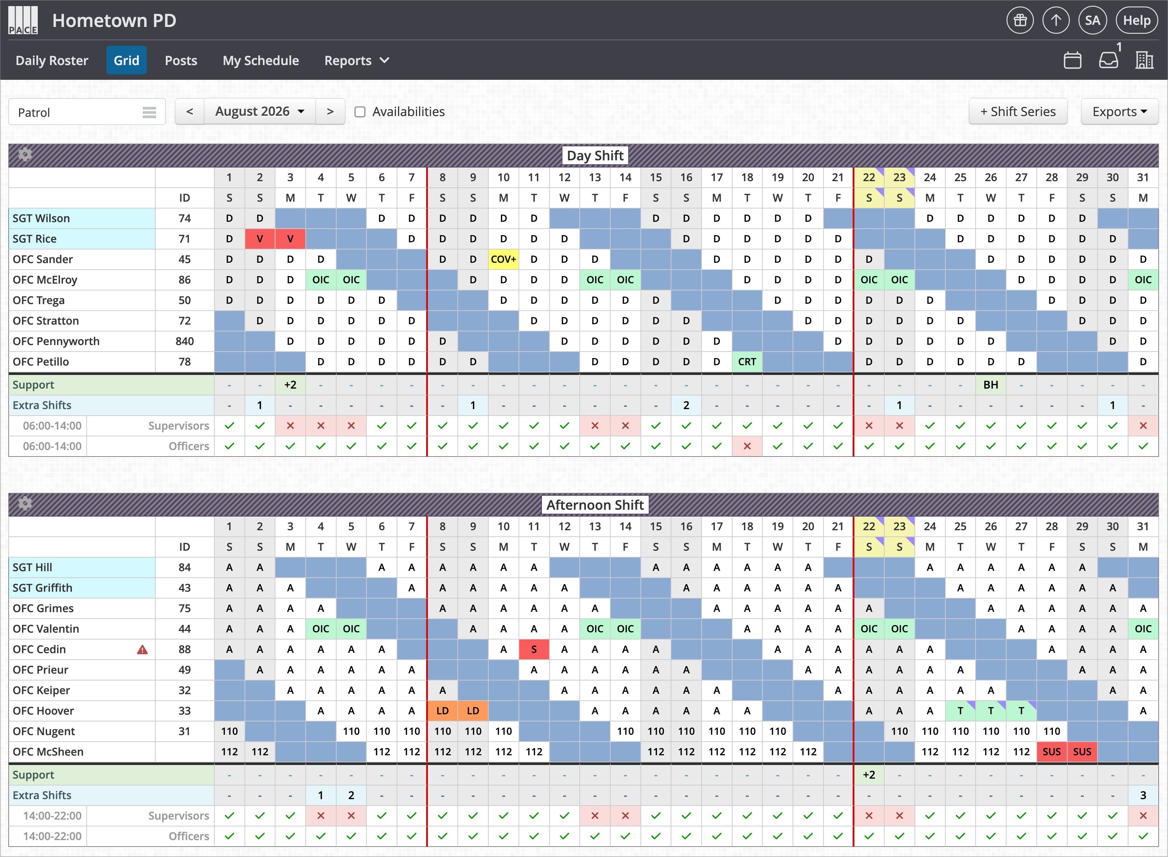Click Afternoon Support +2 on day 22
This screenshot has height=857, width=1168.
869,775
